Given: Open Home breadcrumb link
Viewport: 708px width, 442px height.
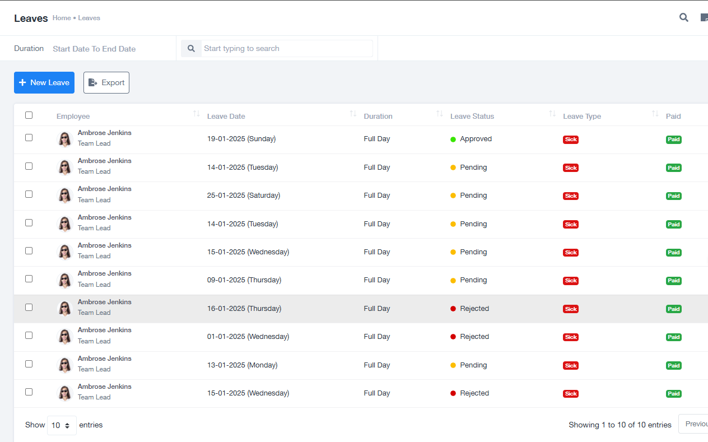Looking at the screenshot, I should (62, 18).
